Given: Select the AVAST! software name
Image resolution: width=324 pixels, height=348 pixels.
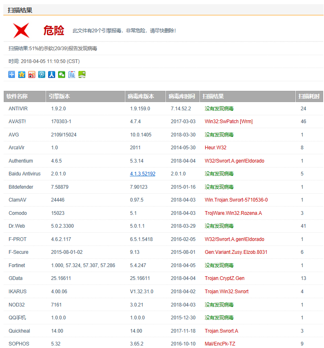Looking at the screenshot, I should point(17,122).
